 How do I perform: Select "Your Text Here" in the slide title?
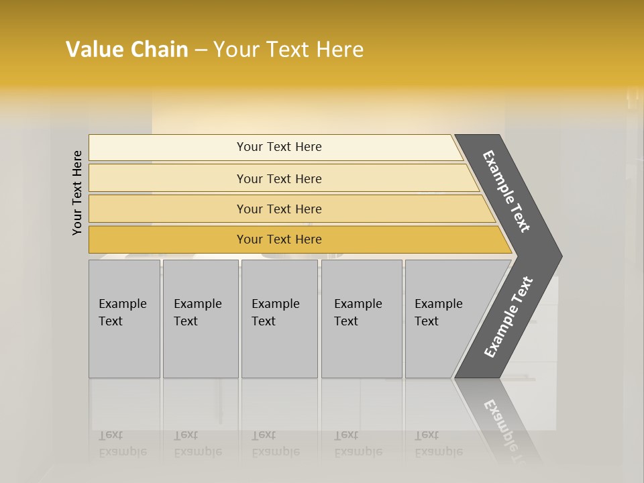[288, 50]
